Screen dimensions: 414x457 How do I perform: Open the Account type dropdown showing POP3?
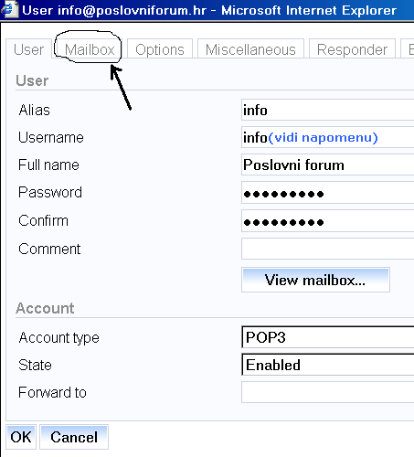(328, 337)
